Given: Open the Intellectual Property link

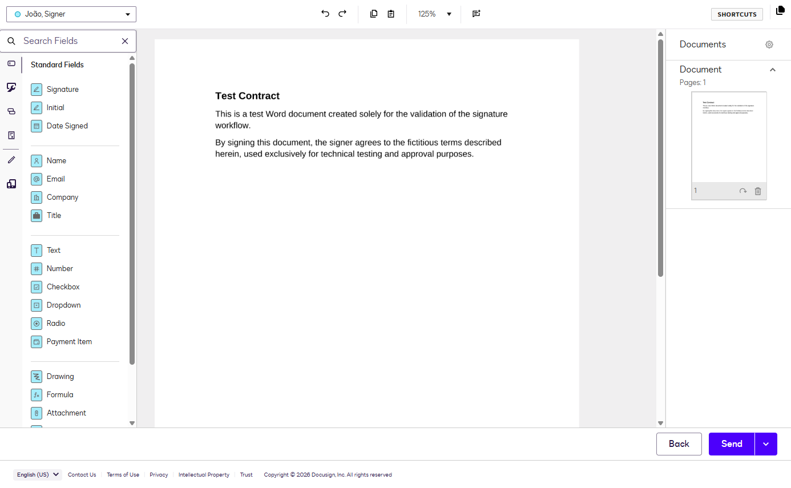Looking at the screenshot, I should click(204, 475).
